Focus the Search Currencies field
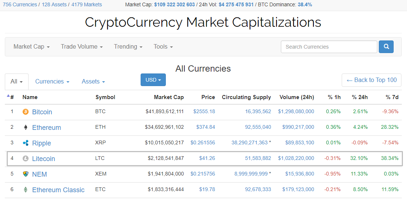Viewport: 407px width, 200px height. click(329, 47)
